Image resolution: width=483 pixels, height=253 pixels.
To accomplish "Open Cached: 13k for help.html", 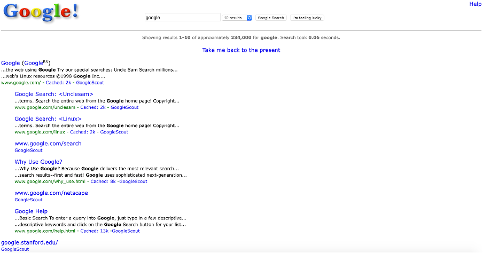I will 95,231.
